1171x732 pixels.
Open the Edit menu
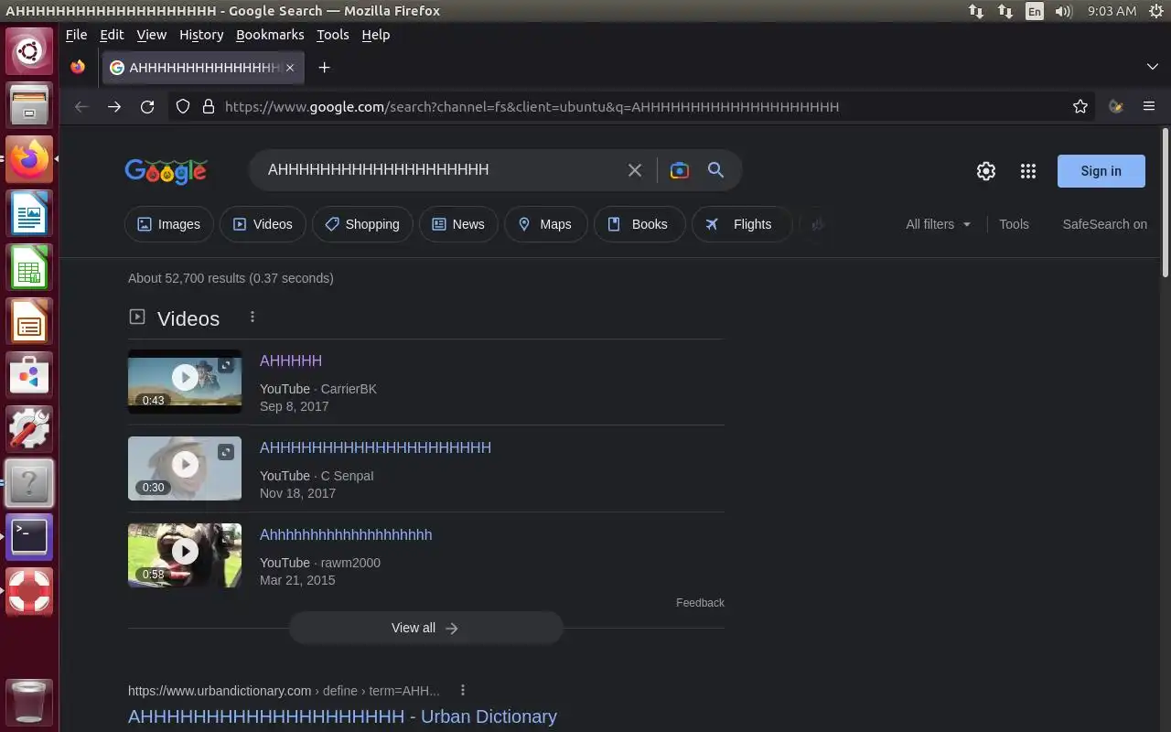coord(112,35)
